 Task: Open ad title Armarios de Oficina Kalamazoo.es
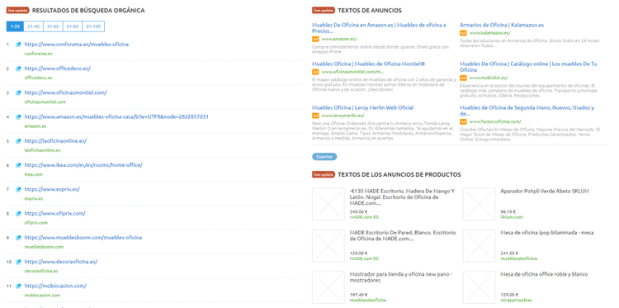(x=502, y=25)
